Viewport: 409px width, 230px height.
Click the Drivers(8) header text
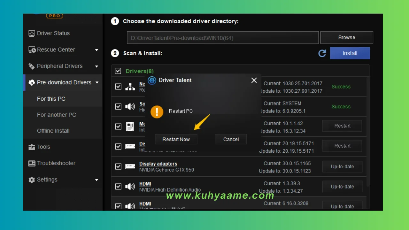click(140, 71)
